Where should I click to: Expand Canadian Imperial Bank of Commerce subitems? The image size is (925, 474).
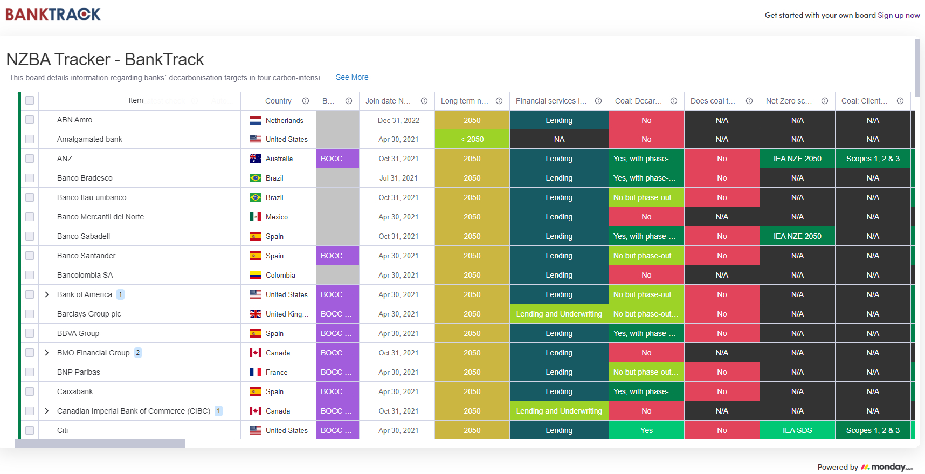47,411
